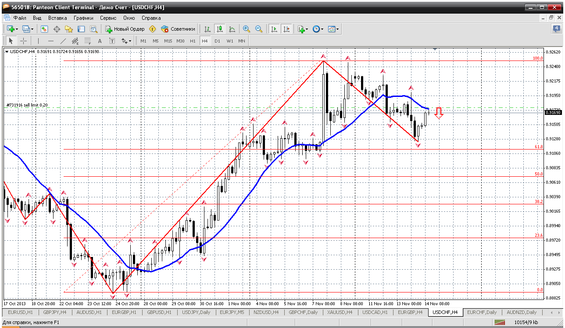The image size is (565, 328).
Task: Set timeframe to D1
Action: tap(217, 41)
